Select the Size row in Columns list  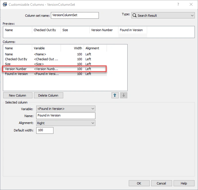coord(55,64)
